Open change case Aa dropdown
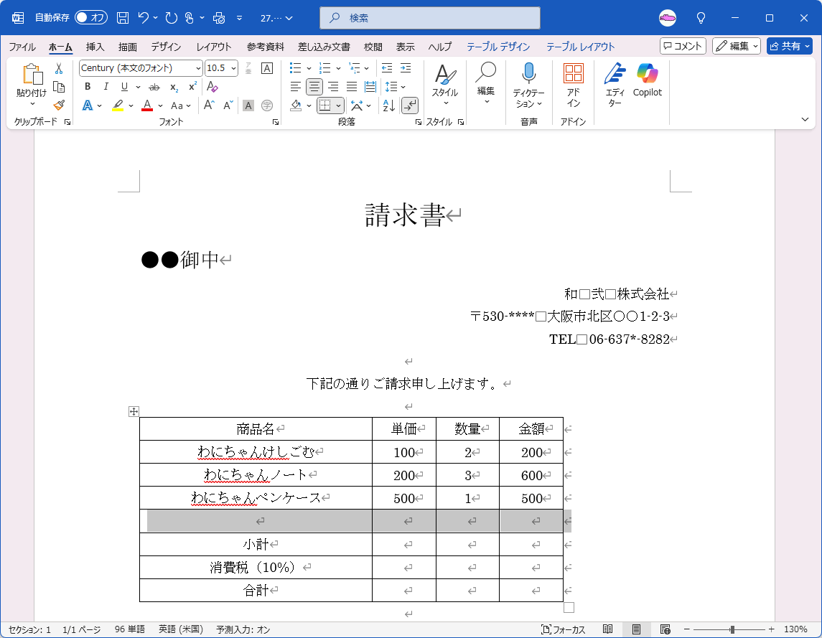 click(181, 105)
